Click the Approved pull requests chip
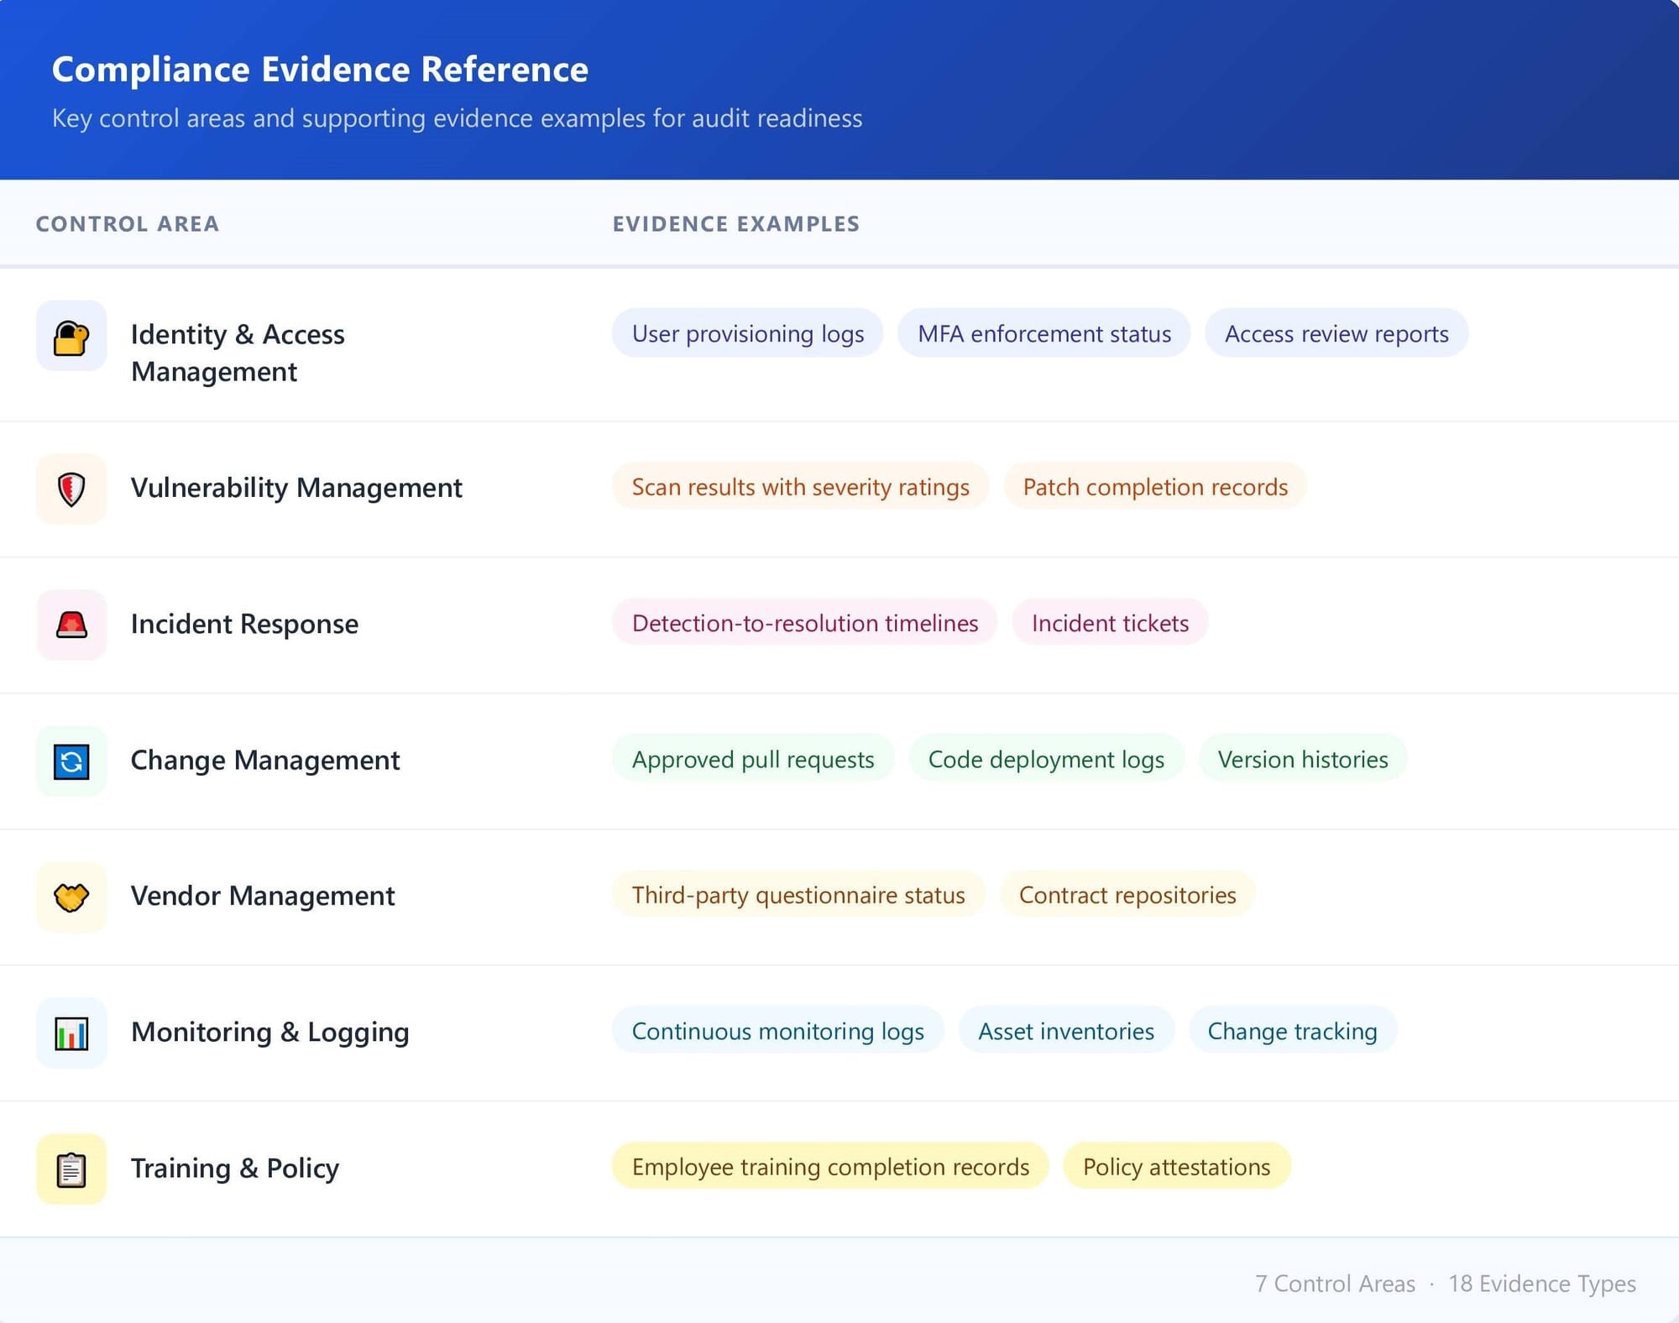This screenshot has width=1679, height=1323. [752, 759]
